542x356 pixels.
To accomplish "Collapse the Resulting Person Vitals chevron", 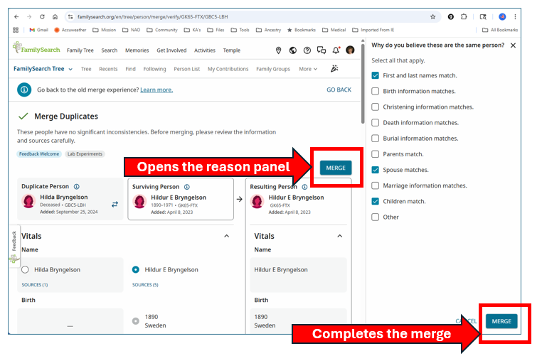I will (340, 236).
